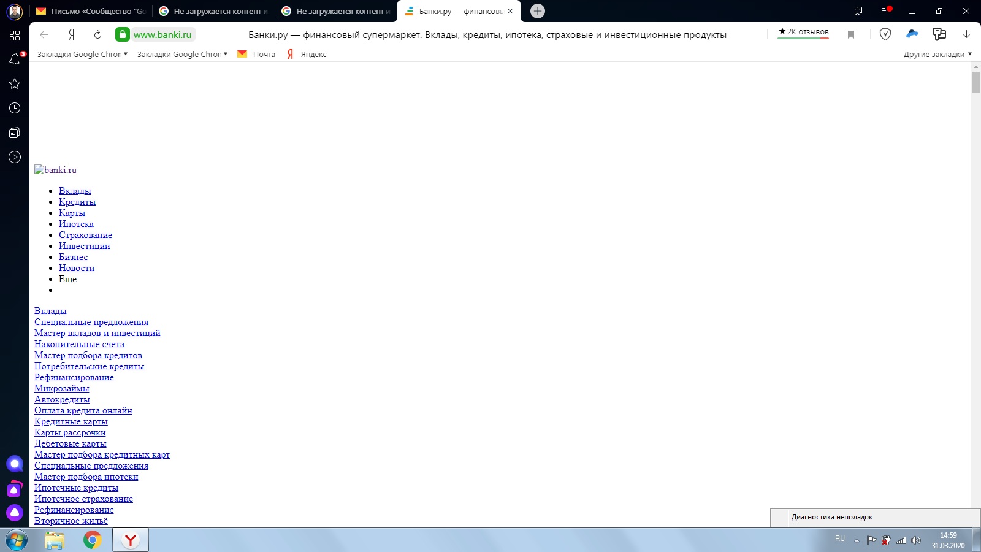Expand first 'Закладки Google Chror' bookmarks folder

(x=82, y=54)
